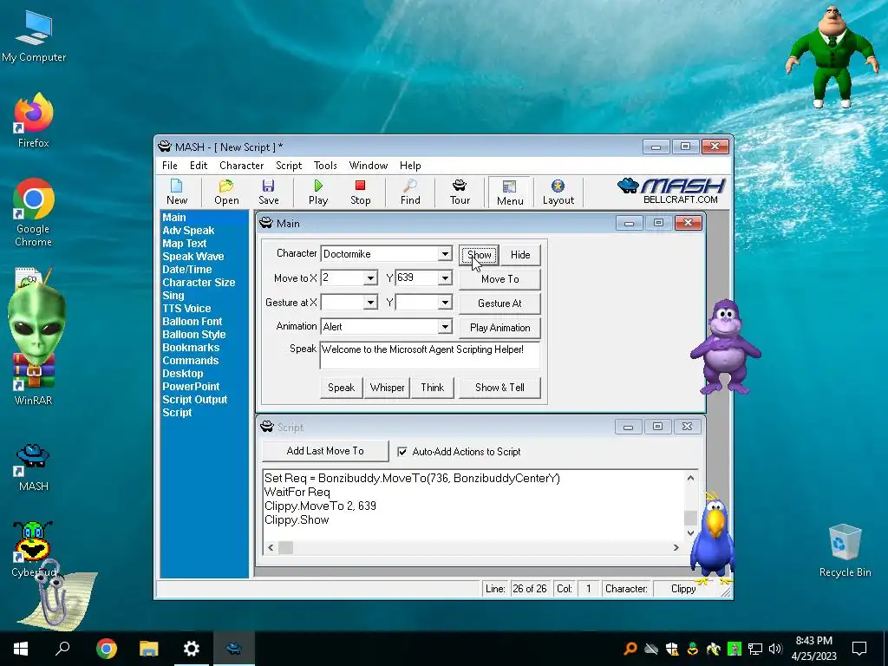Save the script using the Save icon
The height and width of the screenshot is (666, 888).
269,192
